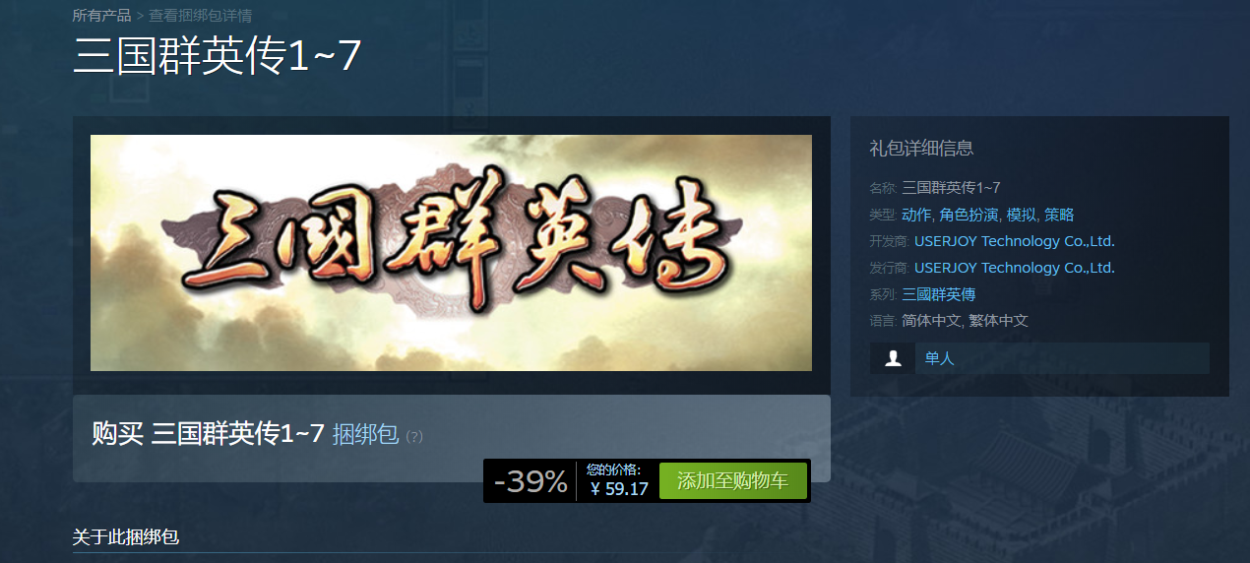1250x563 pixels.
Task: Click the 关于此捆绑包 section heading
Action: (x=126, y=537)
